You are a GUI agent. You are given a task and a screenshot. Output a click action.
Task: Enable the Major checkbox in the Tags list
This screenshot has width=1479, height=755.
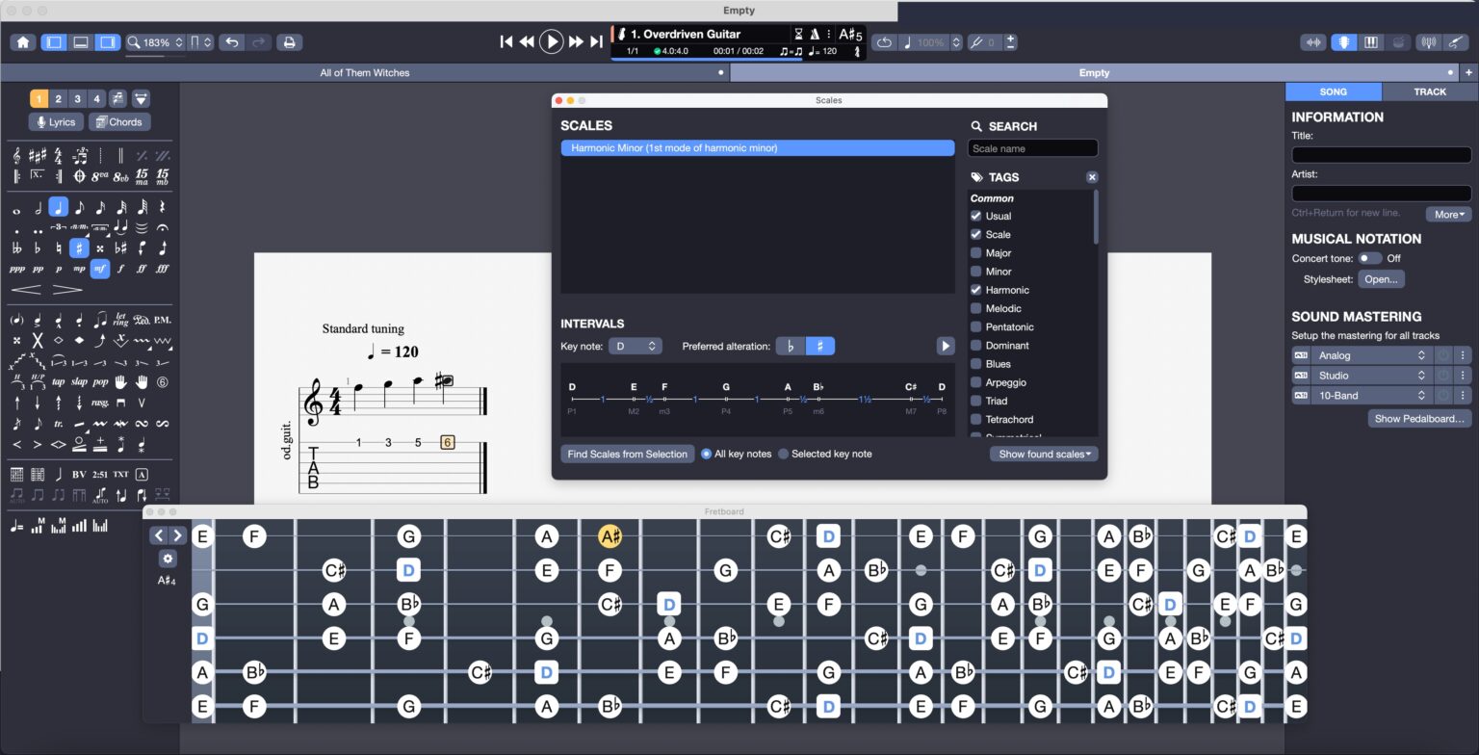point(975,252)
